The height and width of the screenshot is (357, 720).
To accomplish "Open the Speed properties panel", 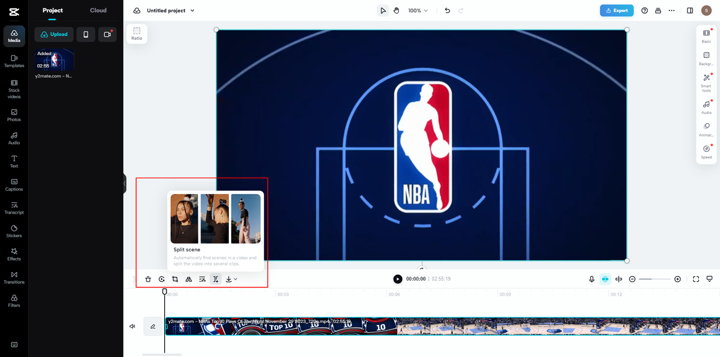I will (706, 152).
